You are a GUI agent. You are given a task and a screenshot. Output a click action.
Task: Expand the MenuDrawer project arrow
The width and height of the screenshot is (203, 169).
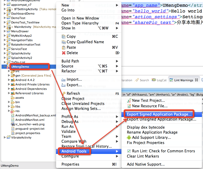click(5, 31)
